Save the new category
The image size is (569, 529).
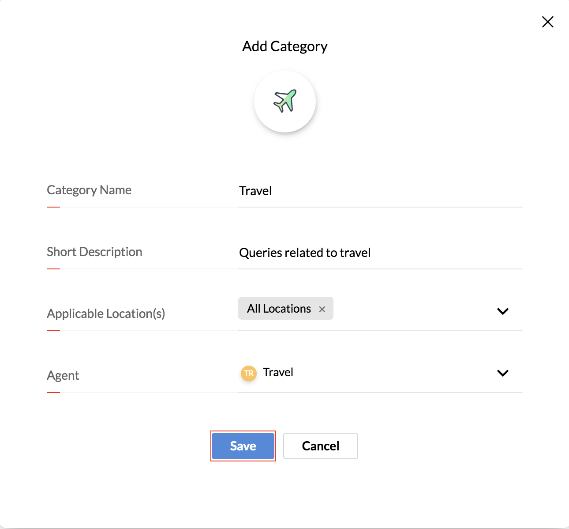tap(243, 446)
